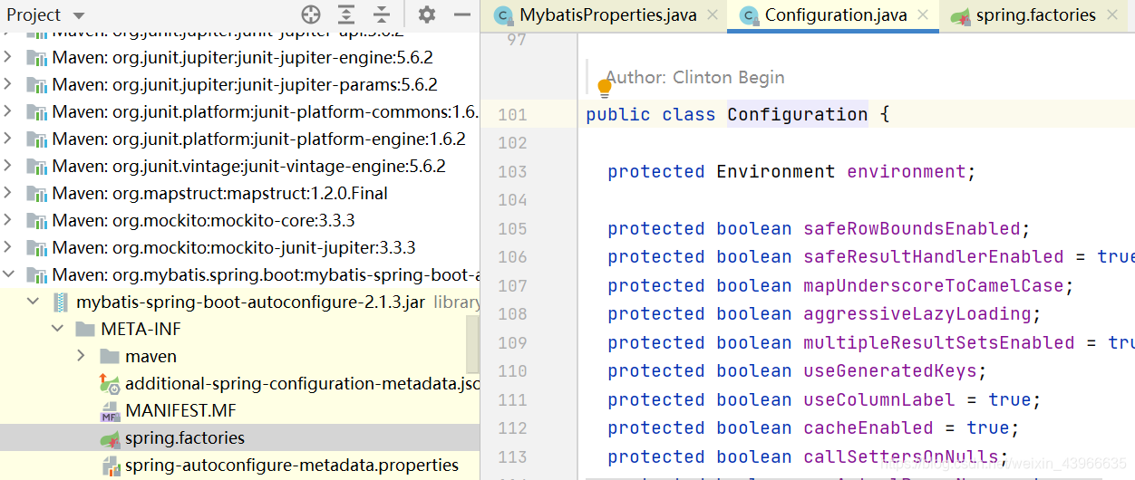Click the cacheEnabled field
This screenshot has height=480, width=1135.
point(868,427)
